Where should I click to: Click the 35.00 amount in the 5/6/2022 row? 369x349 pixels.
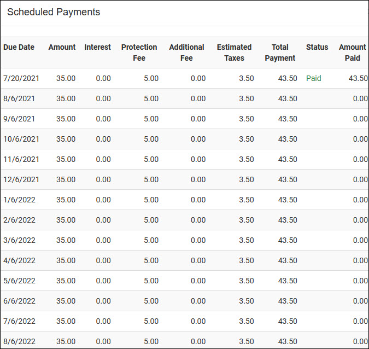tap(66, 281)
